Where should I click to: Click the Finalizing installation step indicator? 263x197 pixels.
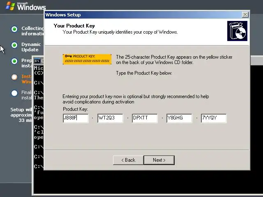[x=14, y=93]
